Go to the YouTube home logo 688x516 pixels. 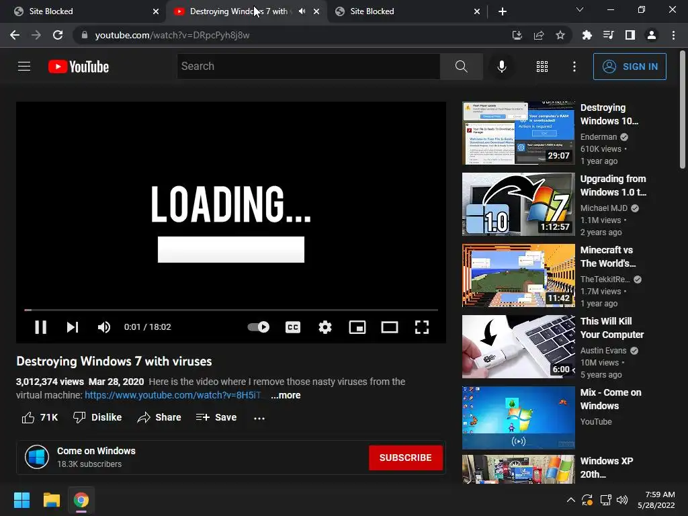tap(79, 67)
